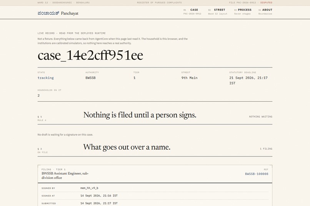Click 'REGISTER OF PURSUED COMPLAINTS' banner text
Screen dimensions: 310x206
(x=159, y=3)
